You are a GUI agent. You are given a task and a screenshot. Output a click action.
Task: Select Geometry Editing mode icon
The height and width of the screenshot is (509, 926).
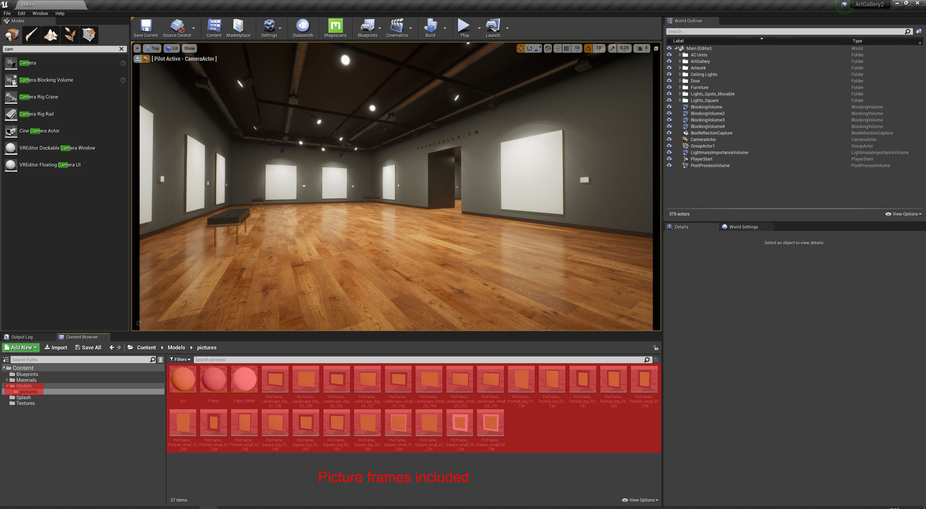point(89,35)
